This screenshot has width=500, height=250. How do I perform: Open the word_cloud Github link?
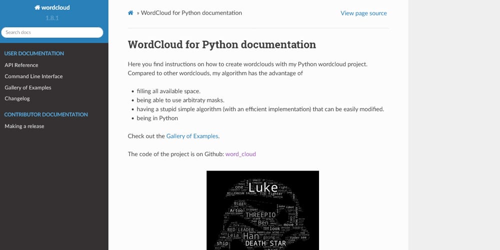tap(240, 154)
